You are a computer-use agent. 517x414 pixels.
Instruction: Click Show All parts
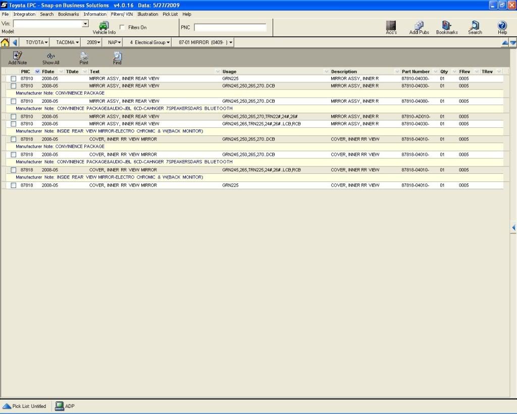pos(50,58)
